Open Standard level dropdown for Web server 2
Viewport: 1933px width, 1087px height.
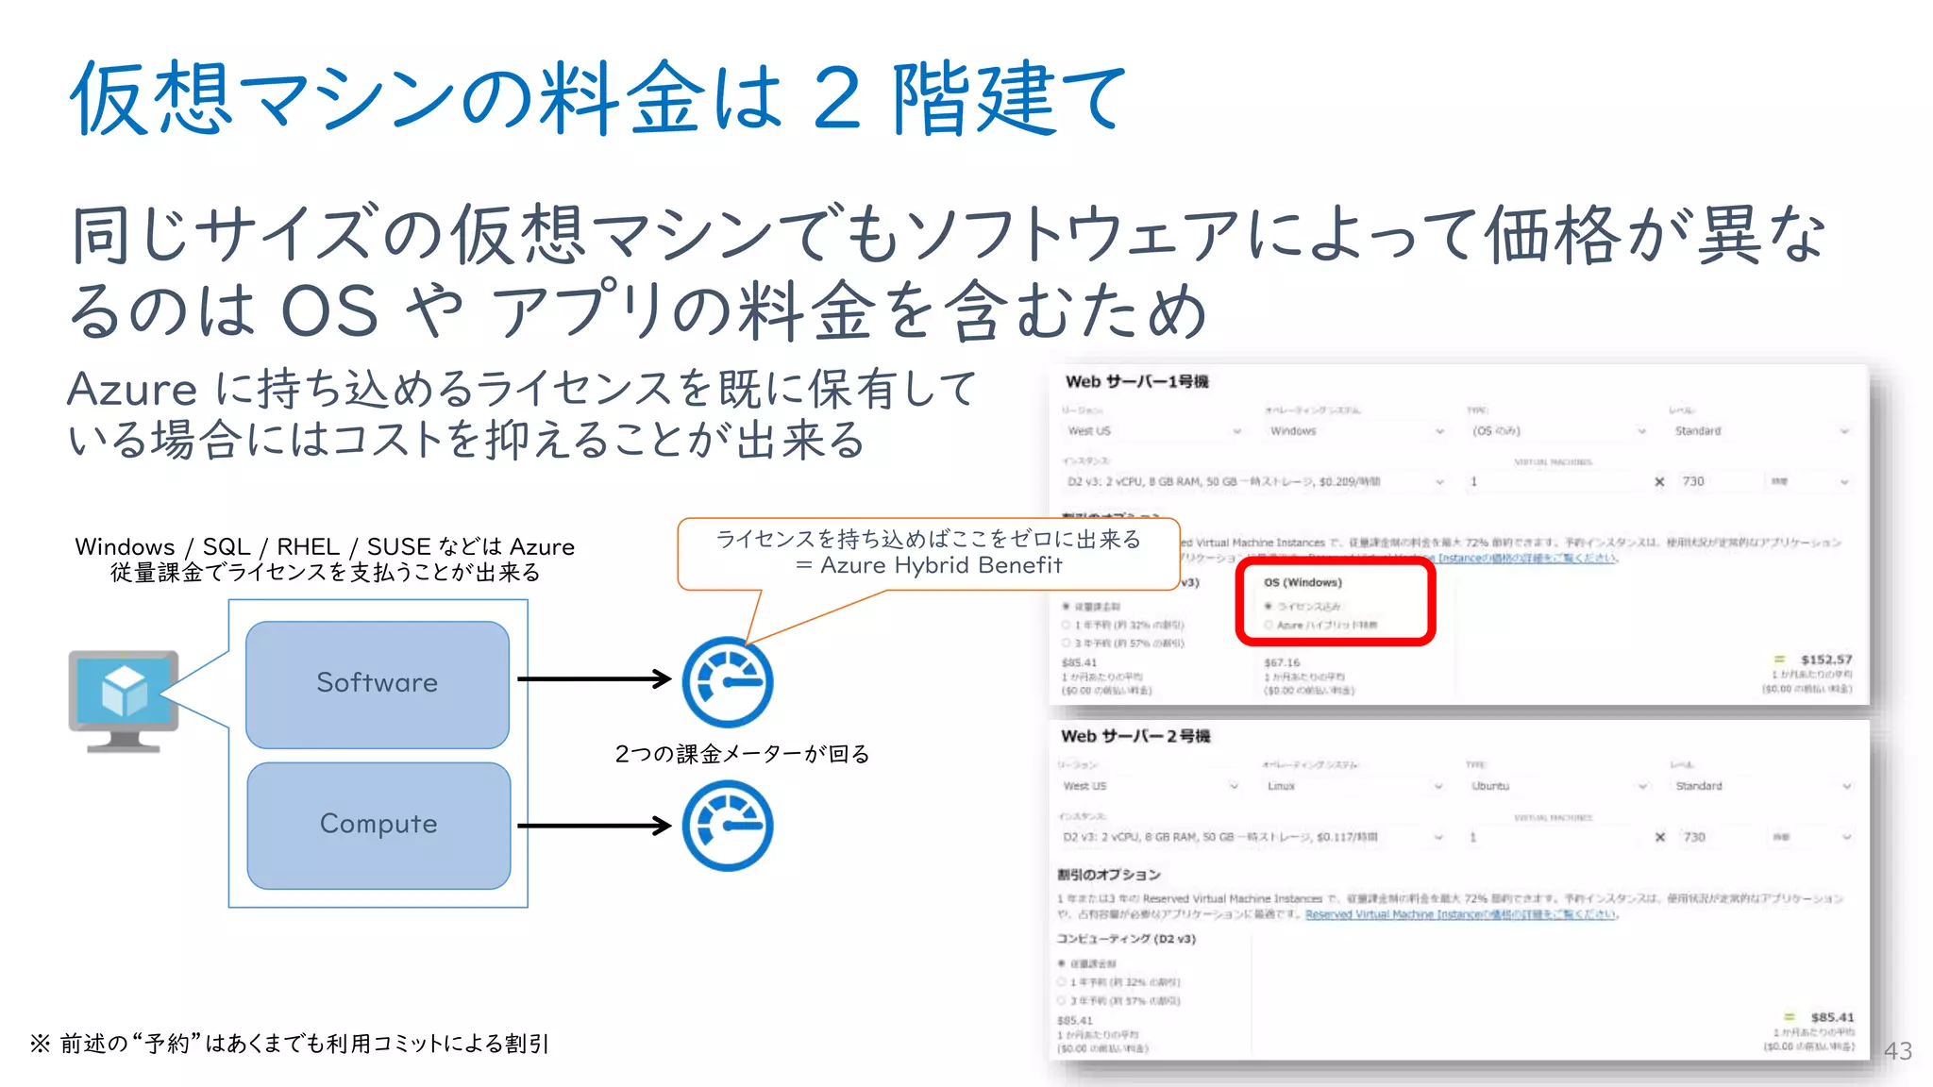pos(1762,786)
